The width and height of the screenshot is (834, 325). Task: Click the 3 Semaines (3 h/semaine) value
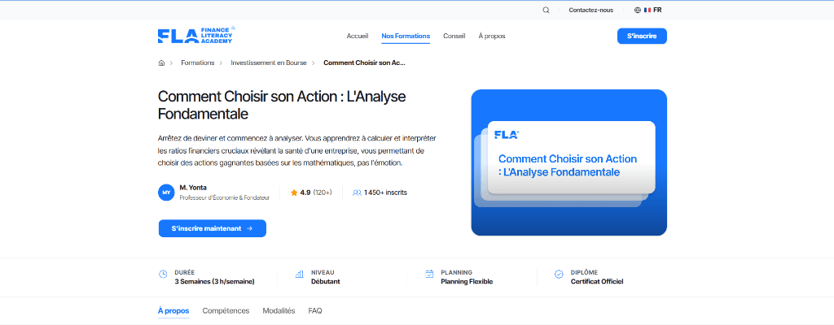(214, 281)
